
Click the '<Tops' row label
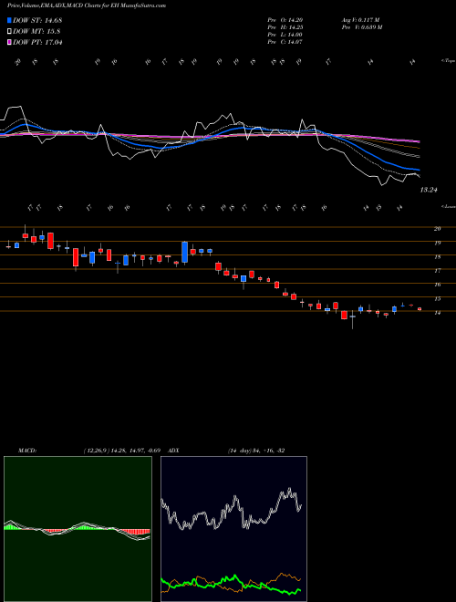tap(448, 61)
